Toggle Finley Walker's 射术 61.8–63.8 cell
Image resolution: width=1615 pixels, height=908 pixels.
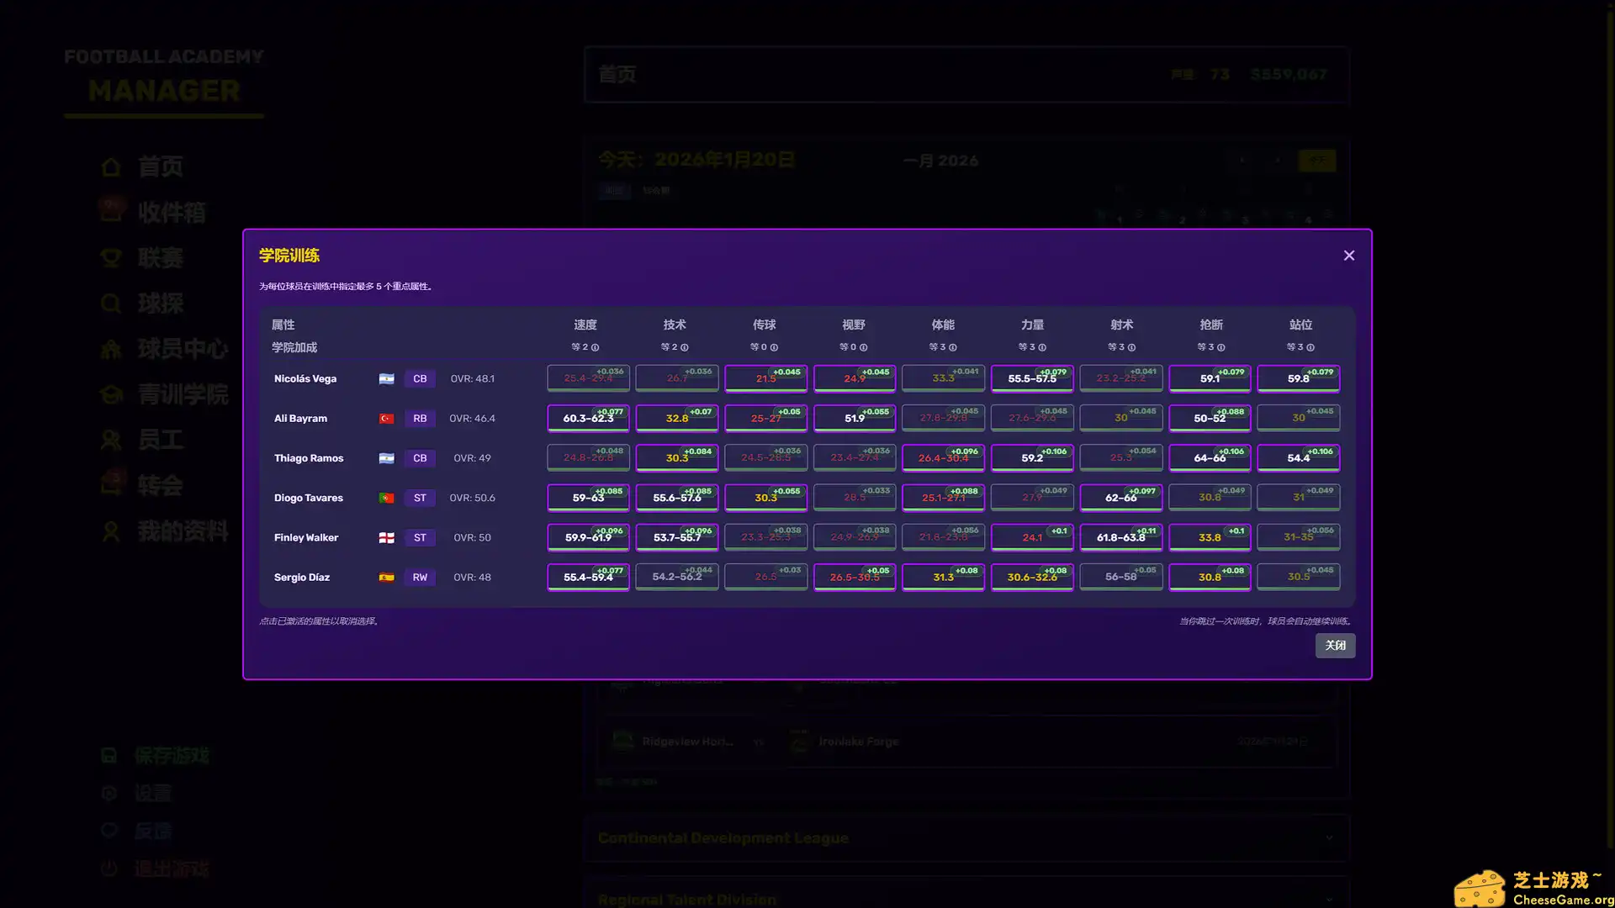[x=1120, y=537]
